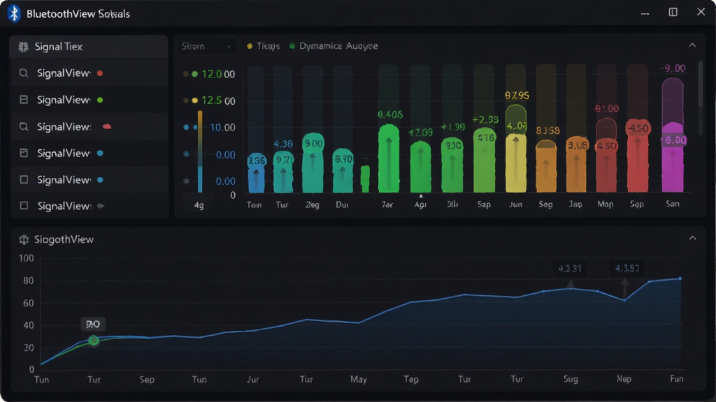
Task: Click the list icon beside the green-dot SignalView row
Action: (24, 100)
